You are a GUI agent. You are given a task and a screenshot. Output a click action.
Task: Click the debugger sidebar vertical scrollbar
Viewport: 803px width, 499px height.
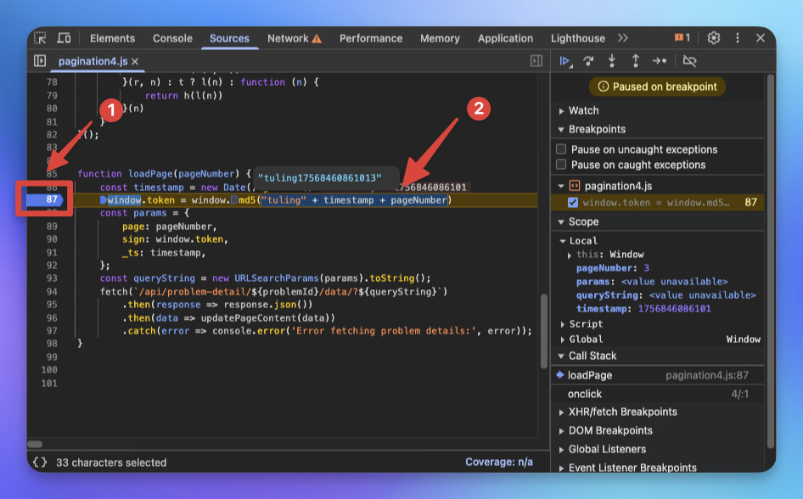coord(770,261)
